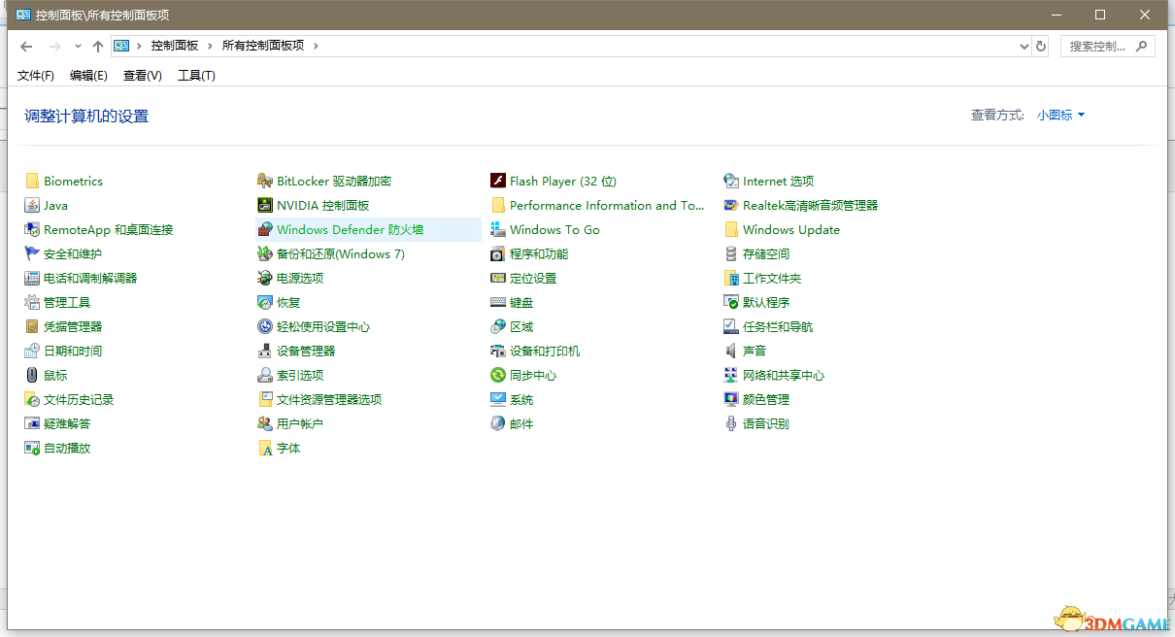Open the 设备和打印机 icon

pyautogui.click(x=498, y=351)
